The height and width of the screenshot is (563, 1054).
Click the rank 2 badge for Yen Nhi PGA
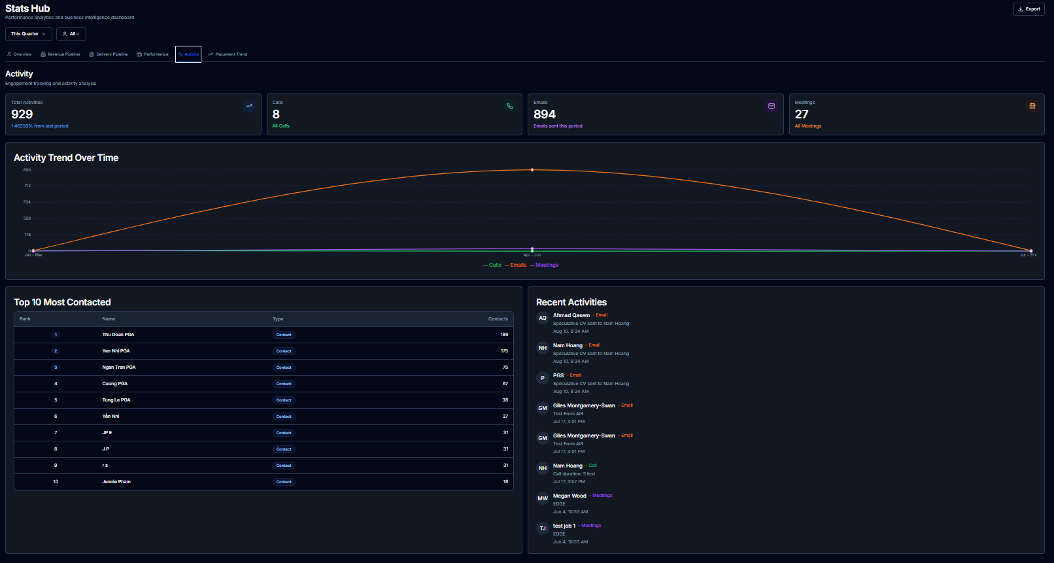[56, 351]
